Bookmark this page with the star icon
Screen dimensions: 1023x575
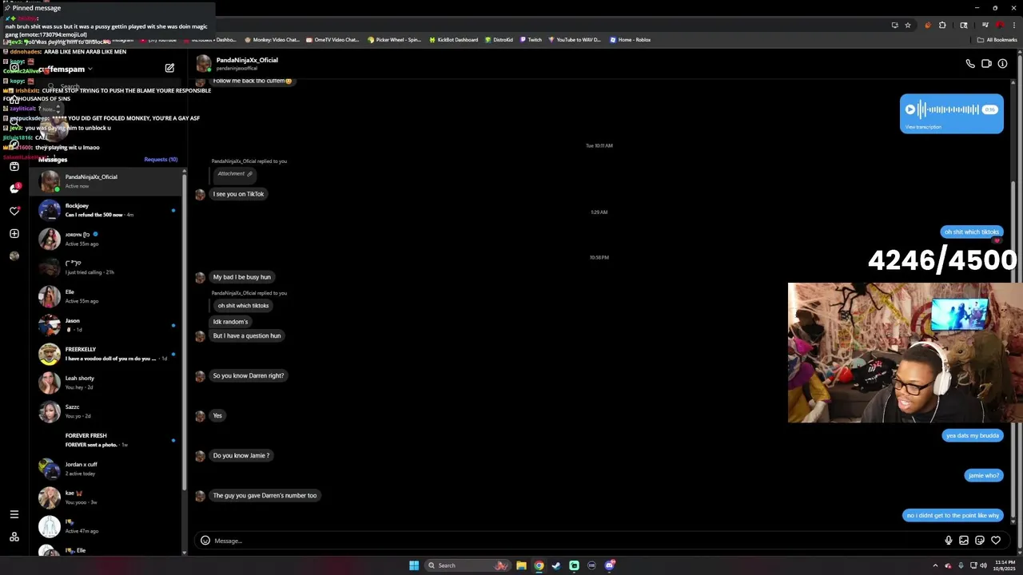(908, 25)
